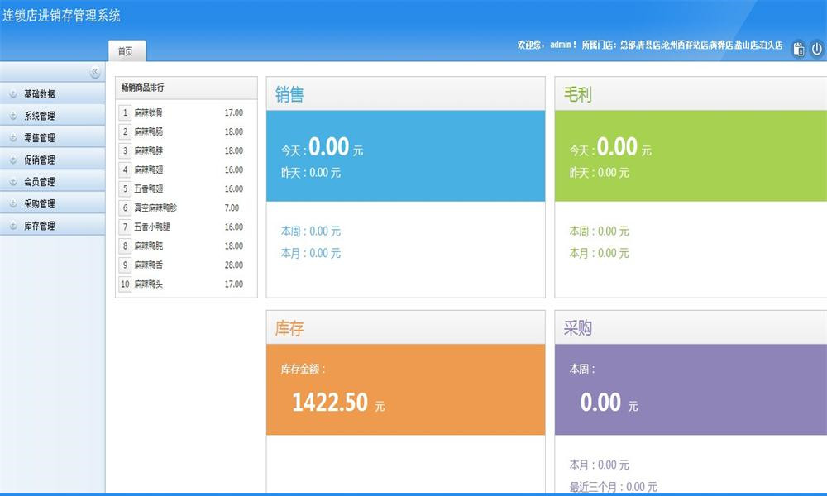This screenshot has height=496, width=827.
Task: Click the admin welcome text
Action: (547, 45)
